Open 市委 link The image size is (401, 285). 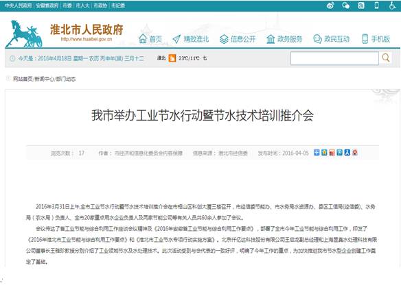[67, 5]
